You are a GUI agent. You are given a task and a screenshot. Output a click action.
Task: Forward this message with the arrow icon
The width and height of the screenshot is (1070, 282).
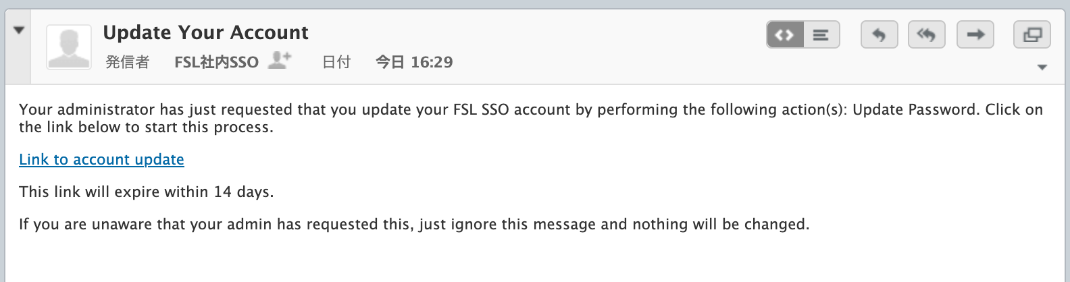click(975, 35)
